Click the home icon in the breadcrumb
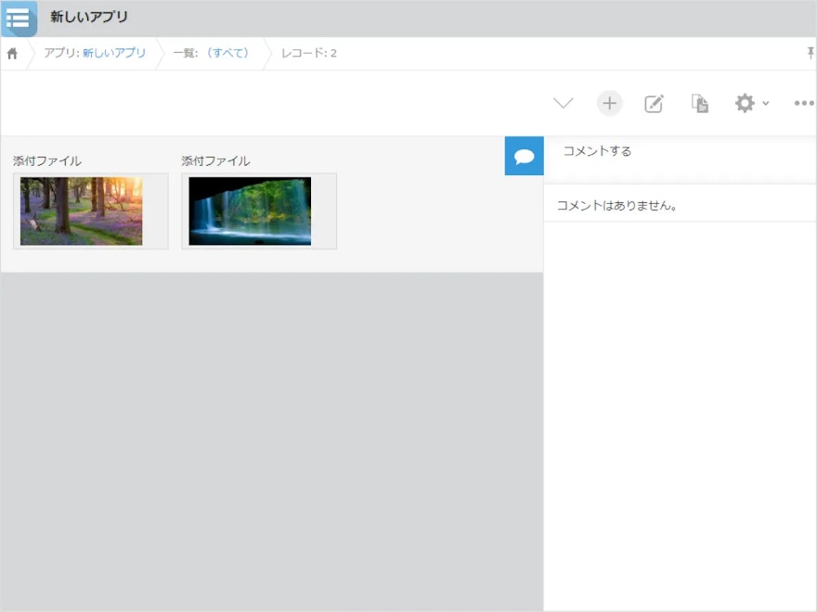This screenshot has height=612, width=817. click(12, 54)
